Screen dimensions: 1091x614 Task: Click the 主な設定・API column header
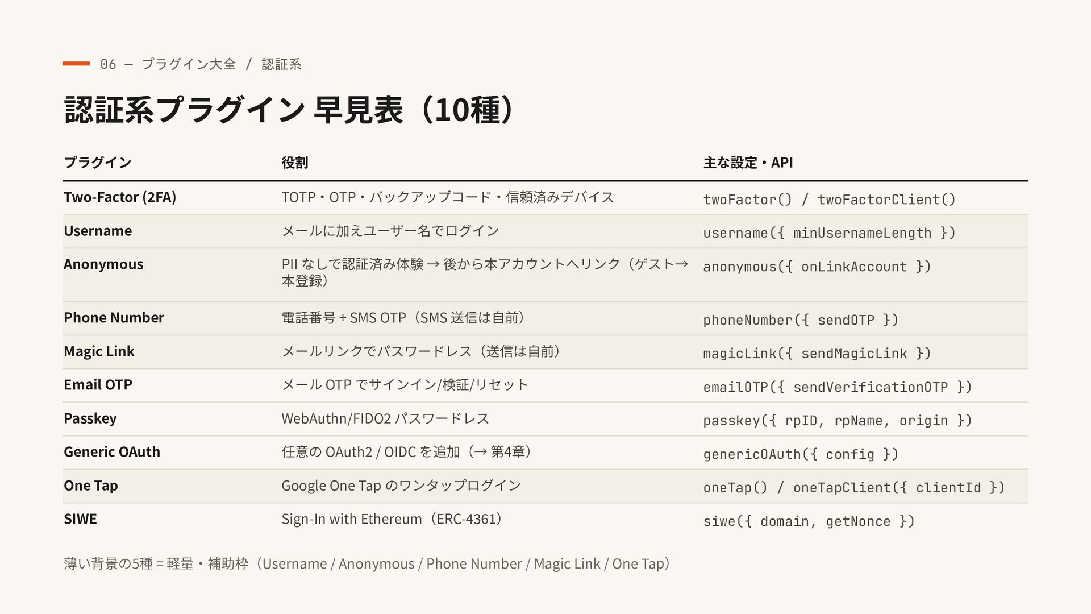[748, 163]
